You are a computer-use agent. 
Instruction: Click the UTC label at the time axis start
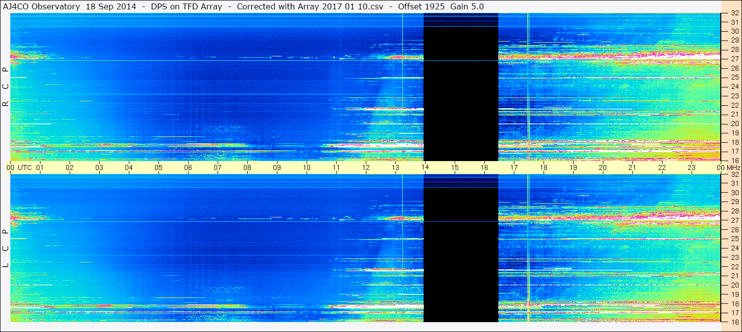25,167
